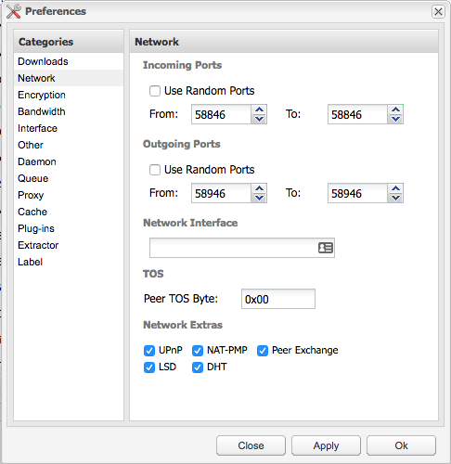
Task: Click the Peer TOS Byte field
Action: (x=278, y=299)
